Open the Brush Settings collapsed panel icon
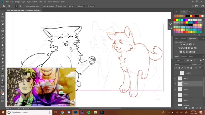 (x=170, y=24)
